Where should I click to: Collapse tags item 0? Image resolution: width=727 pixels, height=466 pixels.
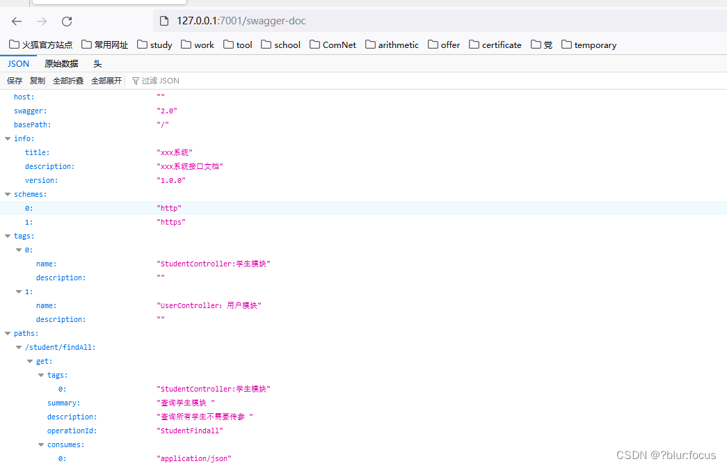coord(19,250)
